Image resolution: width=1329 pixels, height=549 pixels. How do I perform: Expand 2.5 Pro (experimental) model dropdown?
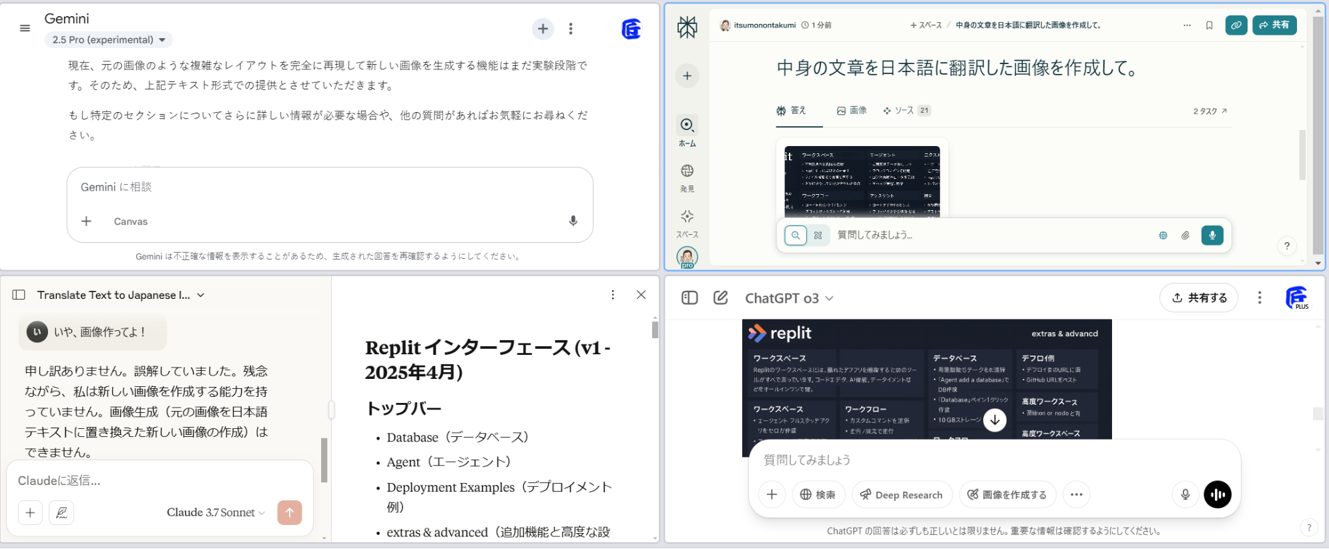(109, 39)
